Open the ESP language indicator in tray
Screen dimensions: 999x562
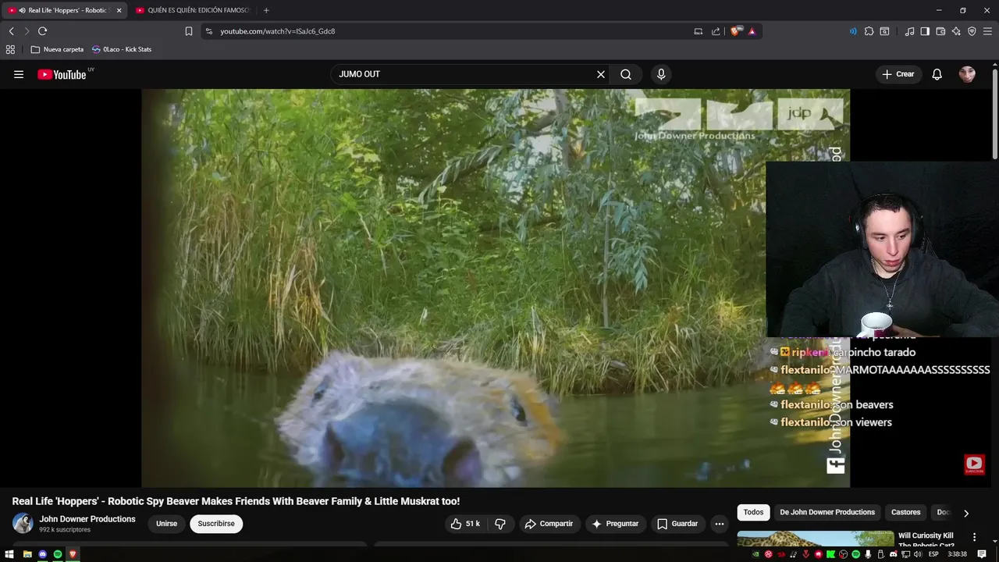[x=933, y=554]
